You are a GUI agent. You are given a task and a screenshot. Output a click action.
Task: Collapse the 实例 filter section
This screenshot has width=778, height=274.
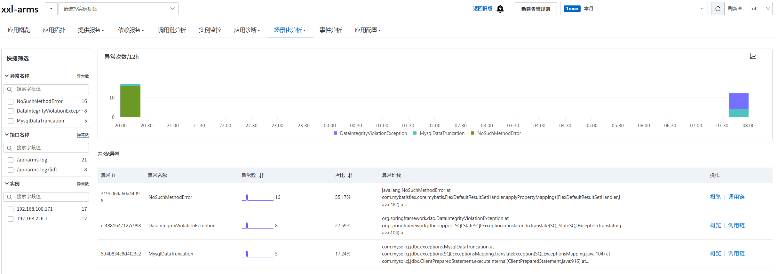click(7, 184)
